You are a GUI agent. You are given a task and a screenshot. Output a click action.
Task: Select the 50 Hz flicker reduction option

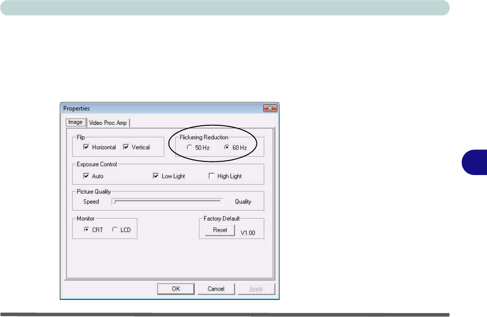click(x=189, y=147)
